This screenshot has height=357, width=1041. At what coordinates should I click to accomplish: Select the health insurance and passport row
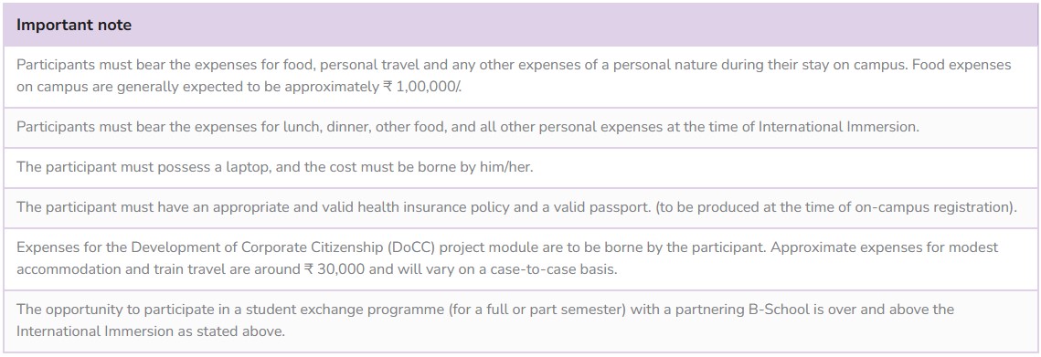click(521, 207)
